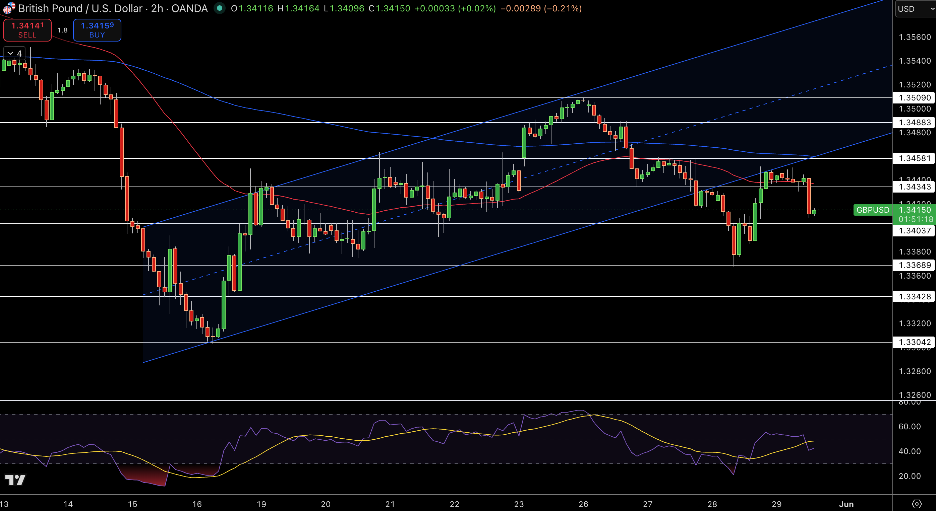Click the spread value 1.8
This screenshot has height=511, width=936.
pyautogui.click(x=62, y=30)
